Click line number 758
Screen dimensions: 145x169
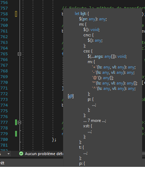tap(4, 14)
